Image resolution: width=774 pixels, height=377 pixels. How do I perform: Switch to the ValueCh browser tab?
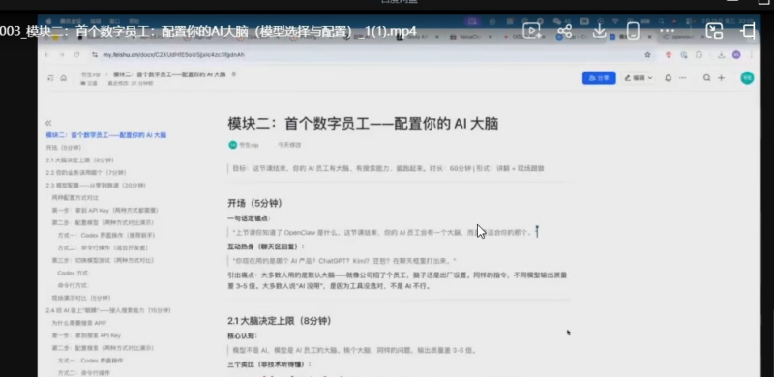470,37
